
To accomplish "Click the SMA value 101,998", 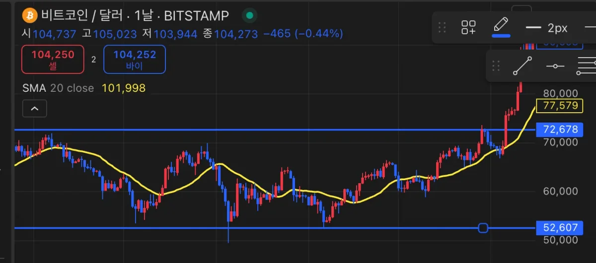I will 124,88.
